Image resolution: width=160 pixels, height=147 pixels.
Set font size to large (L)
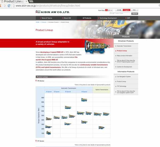tap(112, 10)
